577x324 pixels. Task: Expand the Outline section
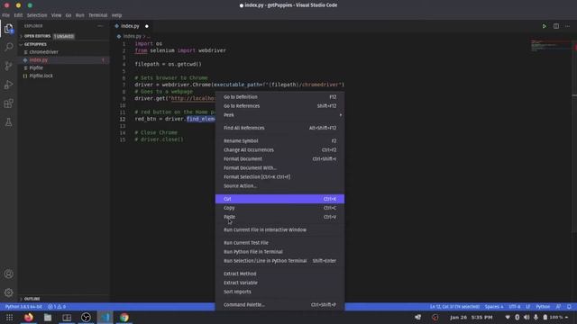[x=32, y=299]
